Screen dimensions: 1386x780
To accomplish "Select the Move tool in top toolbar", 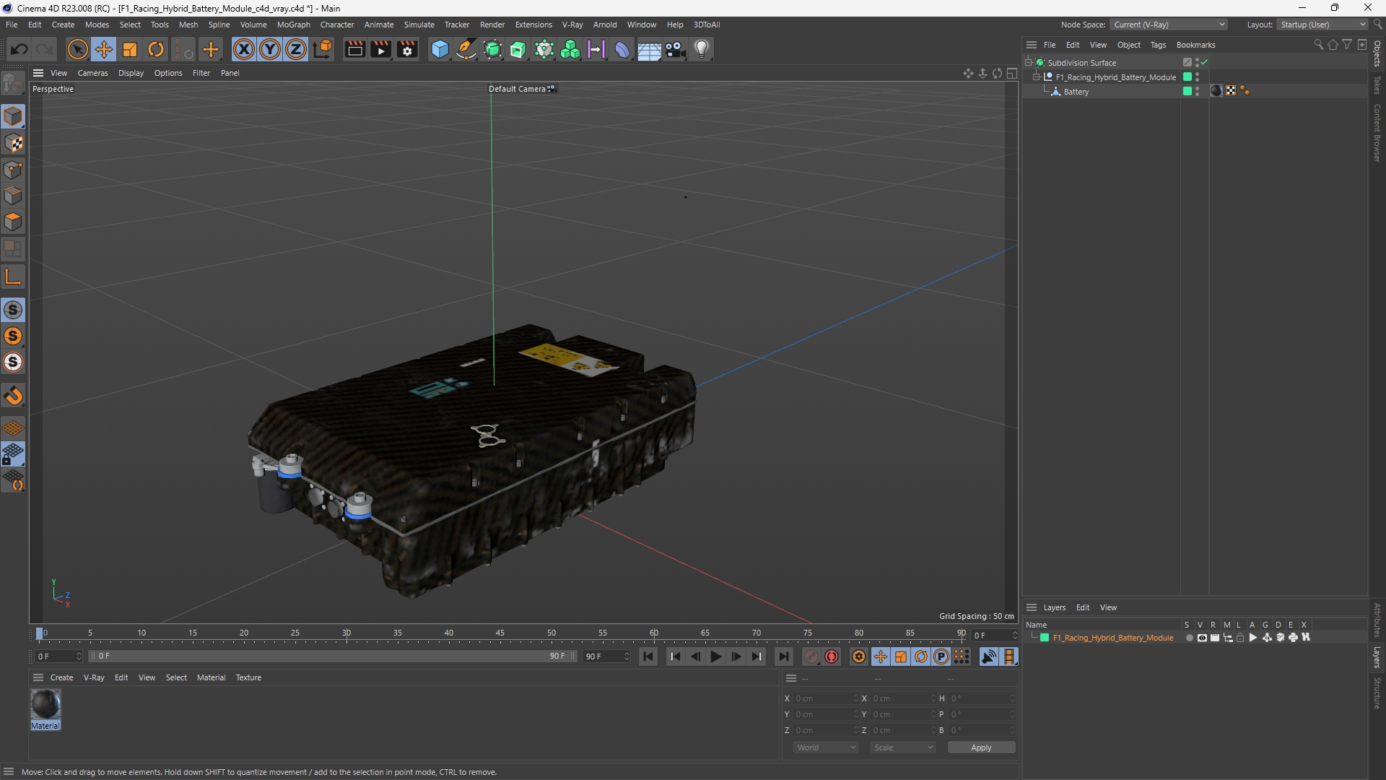I will tap(104, 49).
